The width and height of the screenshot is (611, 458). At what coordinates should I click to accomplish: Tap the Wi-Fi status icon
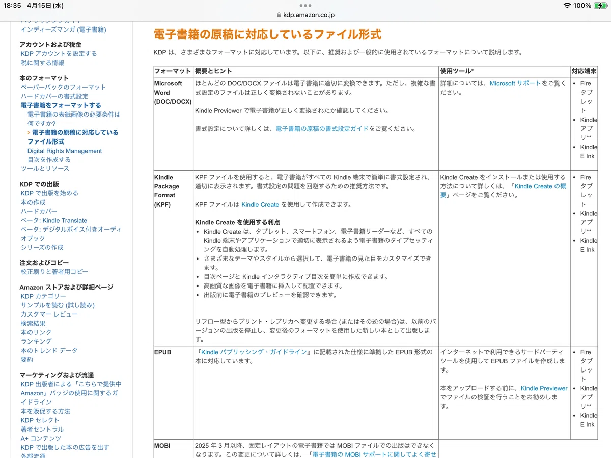pos(567,5)
